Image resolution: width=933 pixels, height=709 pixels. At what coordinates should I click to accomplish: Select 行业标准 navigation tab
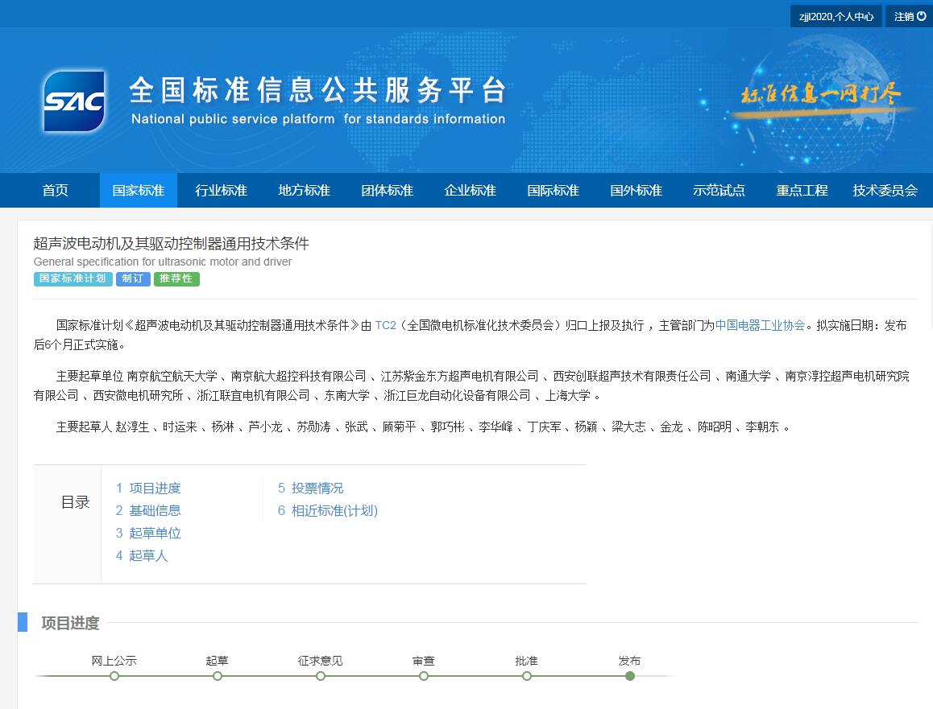point(221,191)
